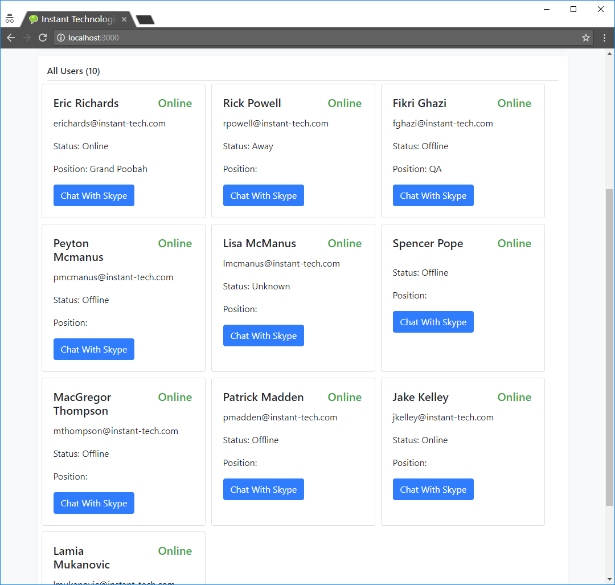Close the Instant Technologies tab
The image size is (615, 585).
pos(124,19)
